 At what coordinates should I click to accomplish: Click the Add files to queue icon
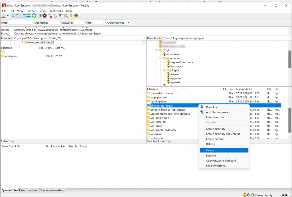click(x=202, y=112)
